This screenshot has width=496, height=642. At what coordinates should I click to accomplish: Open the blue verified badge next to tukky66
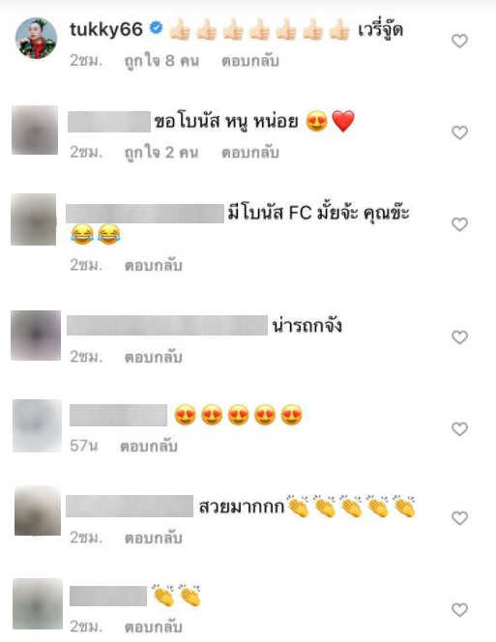156,28
